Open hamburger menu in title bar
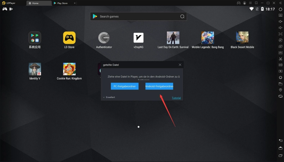The image size is (284, 162). tap(250, 3)
